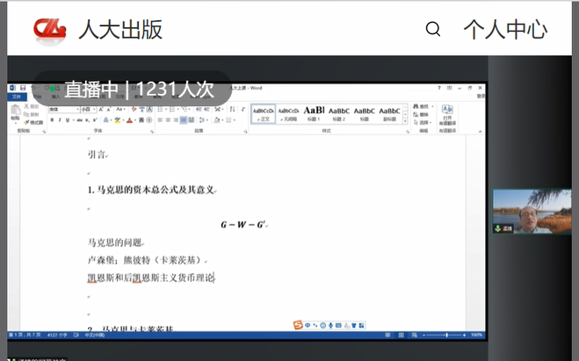Click the 查找 find button
Image resolution: width=579 pixels, height=361 pixels.
click(x=422, y=106)
